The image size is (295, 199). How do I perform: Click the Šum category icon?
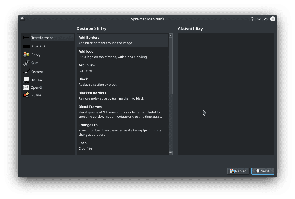[26, 63]
